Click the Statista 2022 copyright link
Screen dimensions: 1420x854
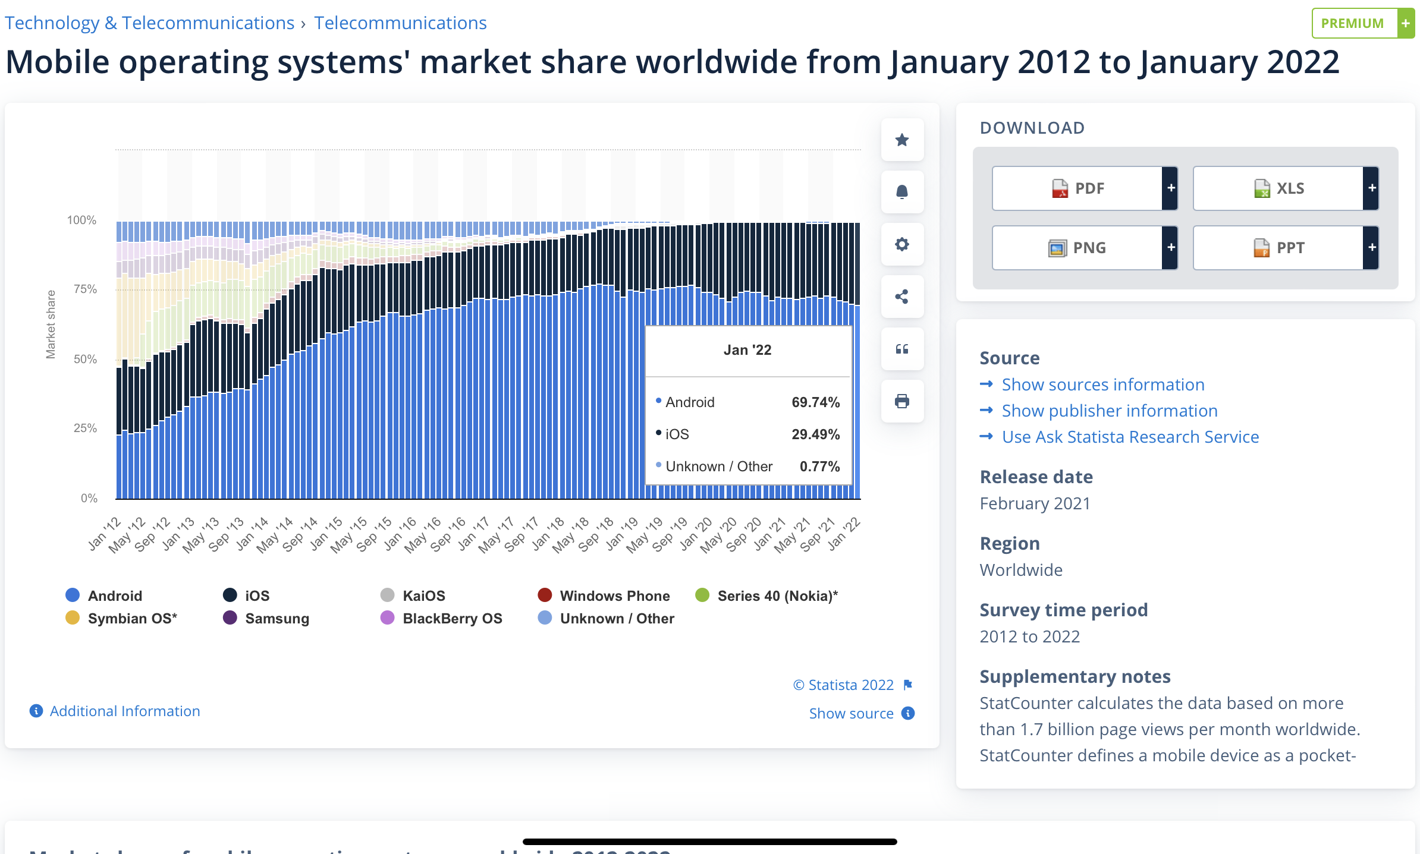(x=843, y=685)
